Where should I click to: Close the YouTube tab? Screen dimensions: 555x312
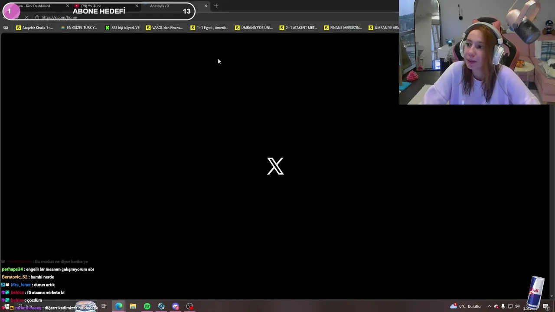(137, 6)
